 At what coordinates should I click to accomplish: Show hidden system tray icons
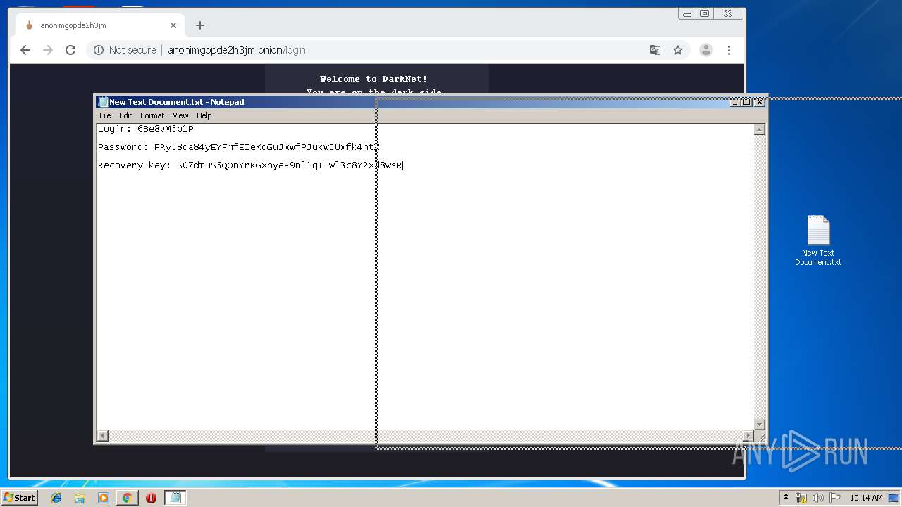tap(786, 498)
